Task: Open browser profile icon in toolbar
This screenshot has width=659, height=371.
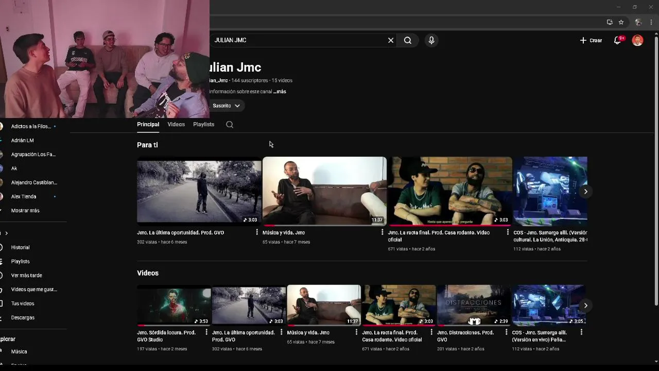Action: pos(638,22)
